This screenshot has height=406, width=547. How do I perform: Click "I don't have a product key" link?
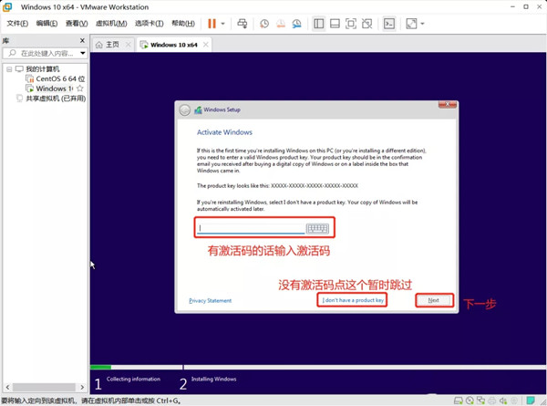click(353, 300)
